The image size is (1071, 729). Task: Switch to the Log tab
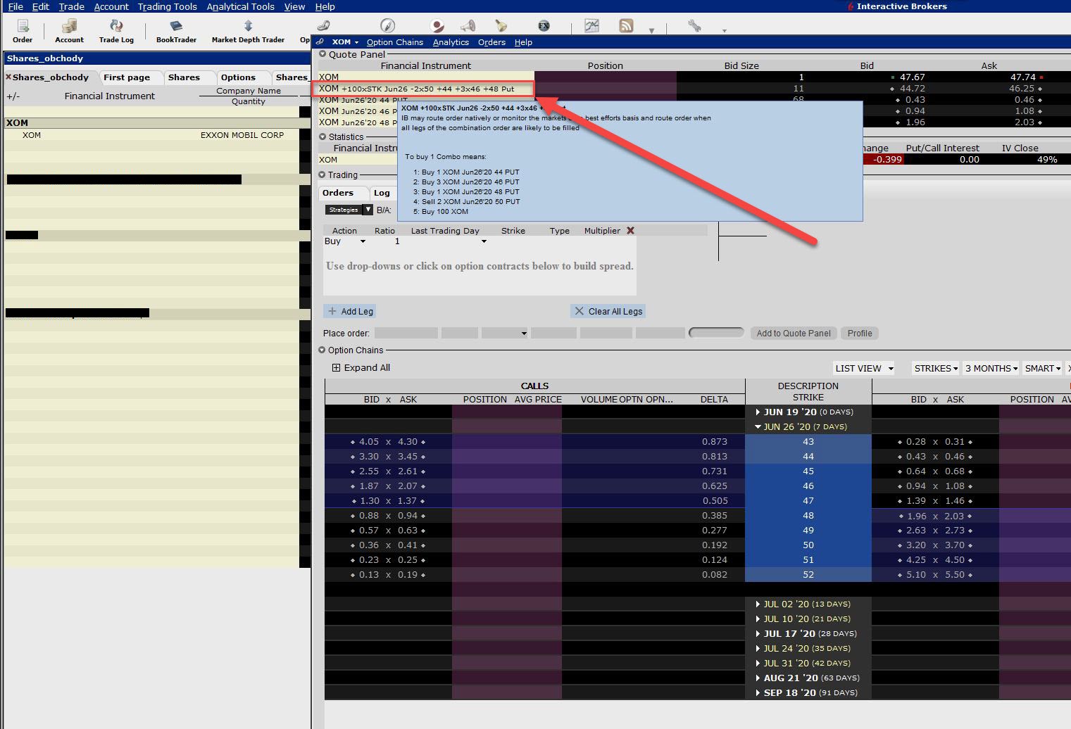pyautogui.click(x=382, y=193)
